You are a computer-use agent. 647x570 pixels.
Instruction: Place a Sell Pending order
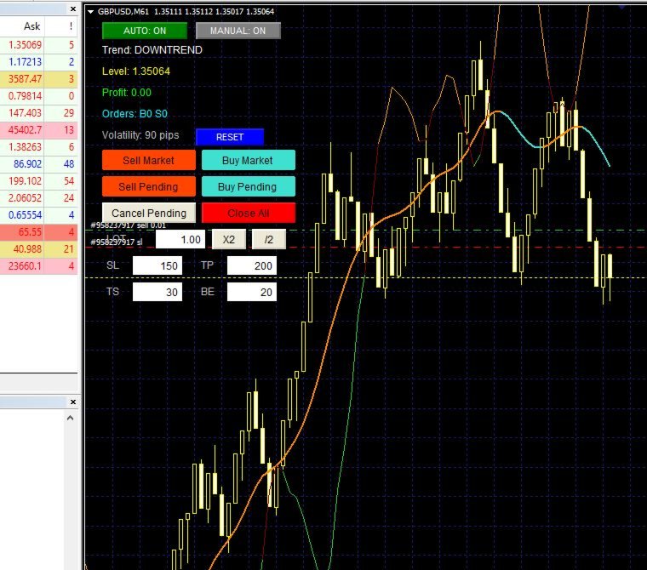click(148, 186)
